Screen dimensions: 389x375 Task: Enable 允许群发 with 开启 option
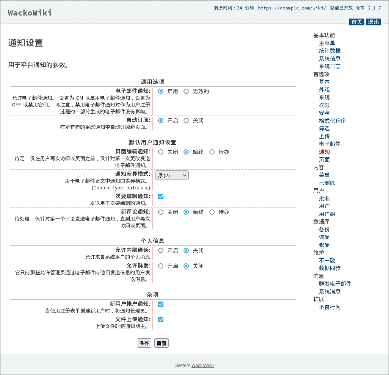[161, 266]
